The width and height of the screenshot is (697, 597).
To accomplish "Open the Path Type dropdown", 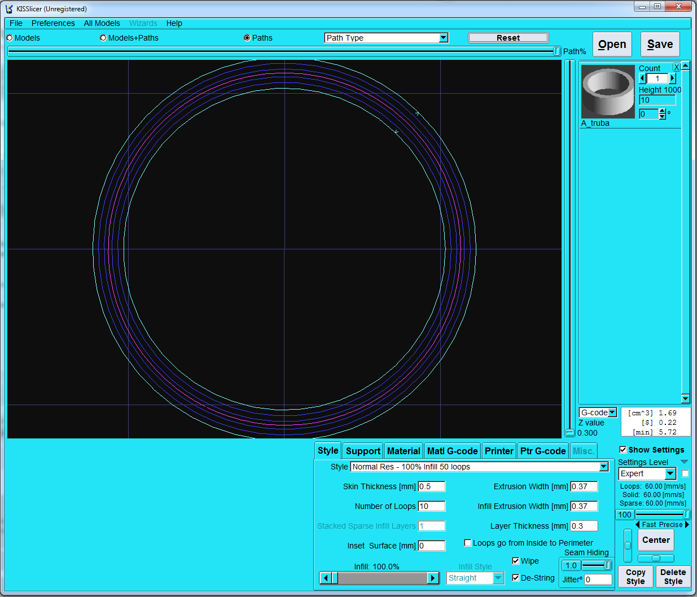I will 444,38.
